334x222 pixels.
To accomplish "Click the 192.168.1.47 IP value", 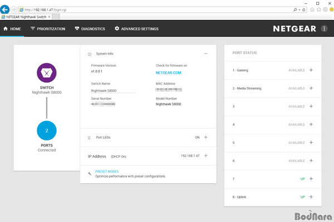I will [x=190, y=156].
